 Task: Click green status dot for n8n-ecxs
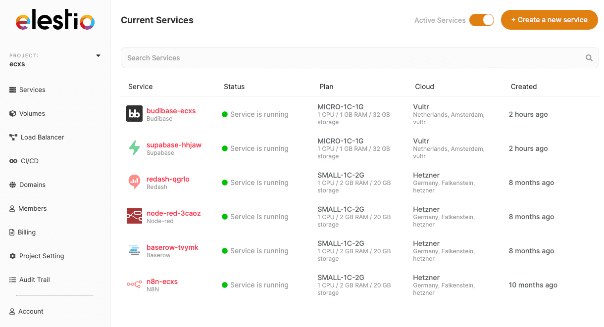click(x=225, y=285)
